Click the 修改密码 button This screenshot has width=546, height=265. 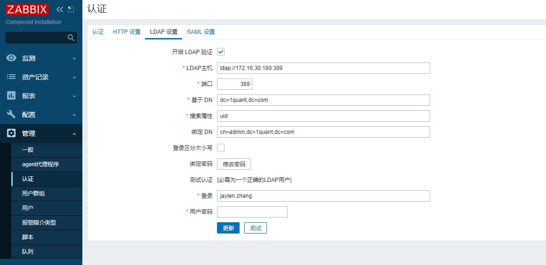234,164
